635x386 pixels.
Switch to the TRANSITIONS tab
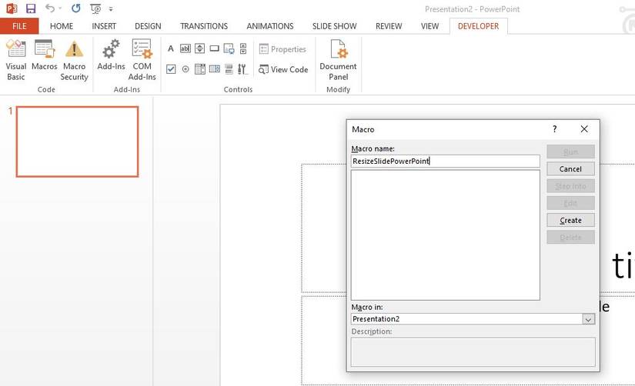tap(204, 26)
